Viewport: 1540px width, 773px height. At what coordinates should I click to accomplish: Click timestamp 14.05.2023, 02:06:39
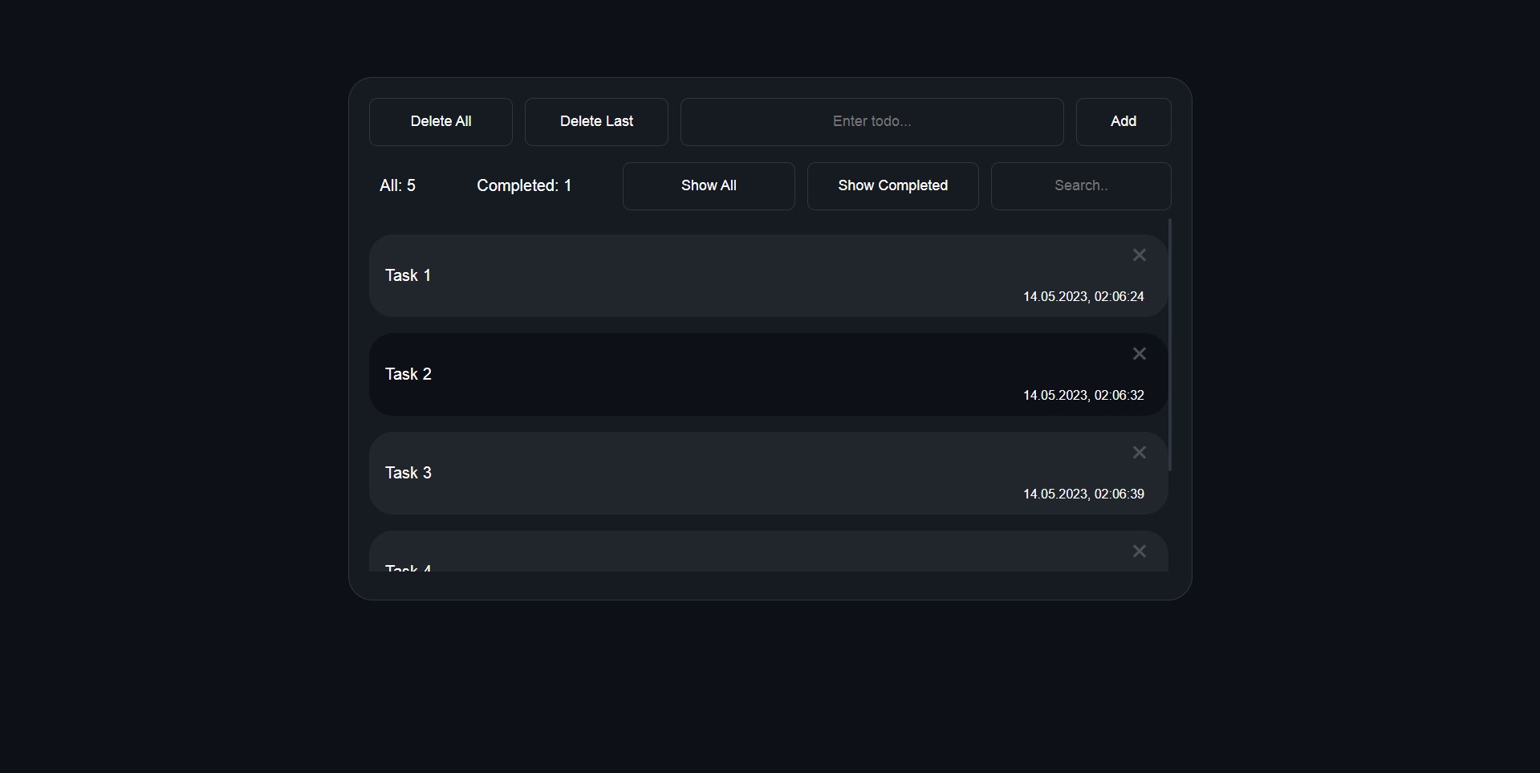[x=1083, y=494]
